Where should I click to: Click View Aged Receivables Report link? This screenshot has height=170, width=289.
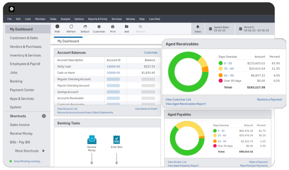tap(186, 104)
